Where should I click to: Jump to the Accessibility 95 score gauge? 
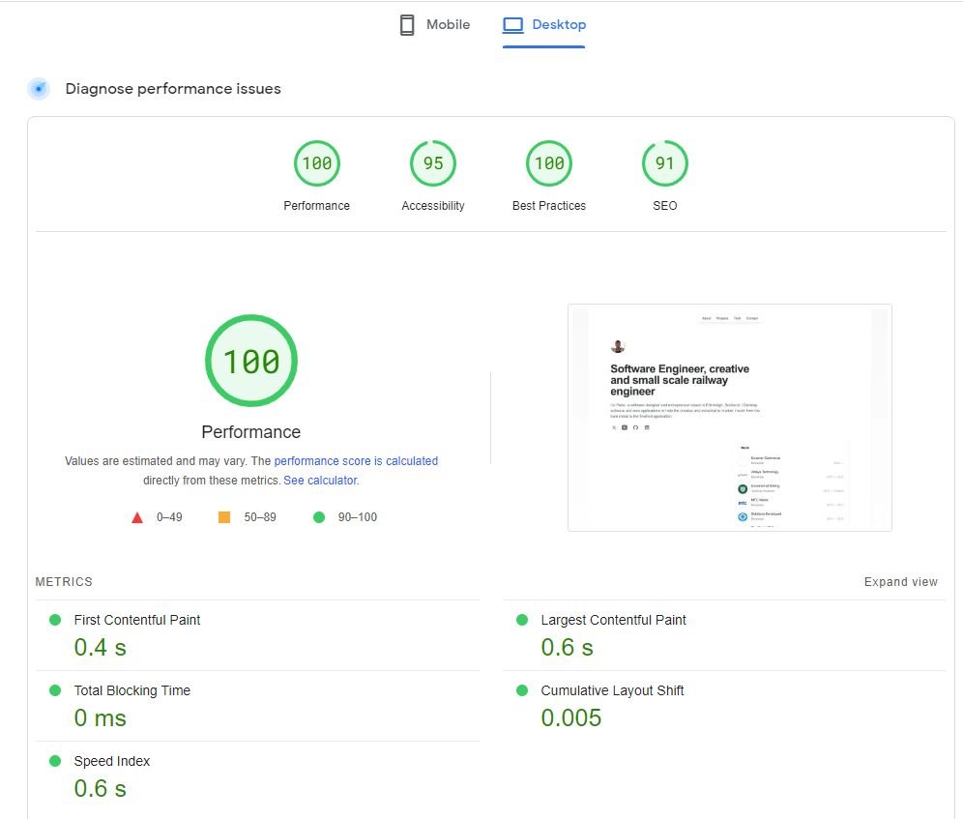pyautogui.click(x=433, y=163)
